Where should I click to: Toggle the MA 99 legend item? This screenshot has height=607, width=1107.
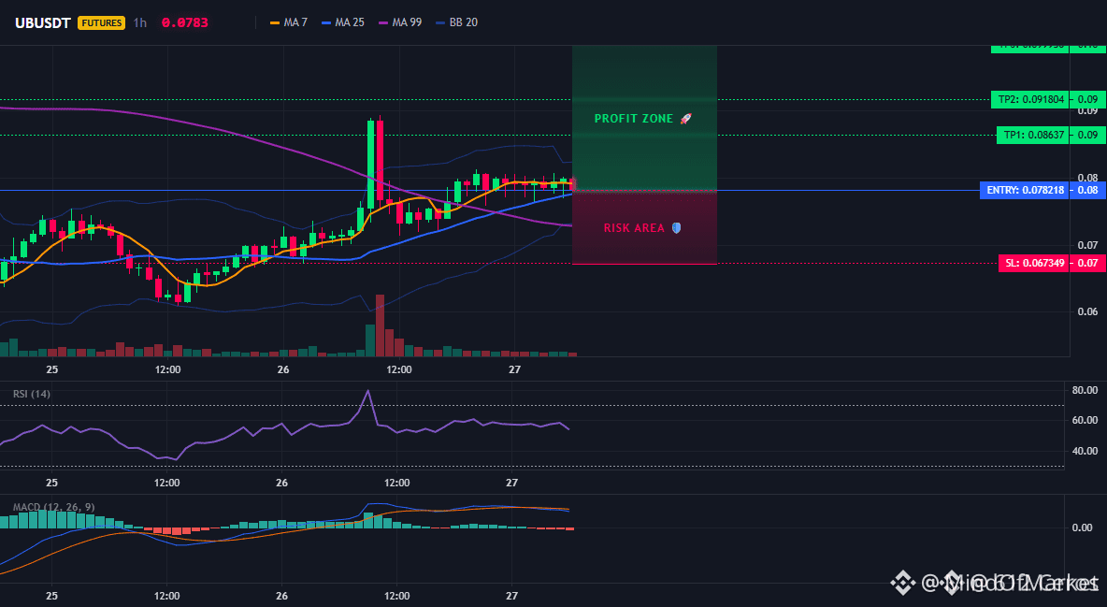click(400, 22)
